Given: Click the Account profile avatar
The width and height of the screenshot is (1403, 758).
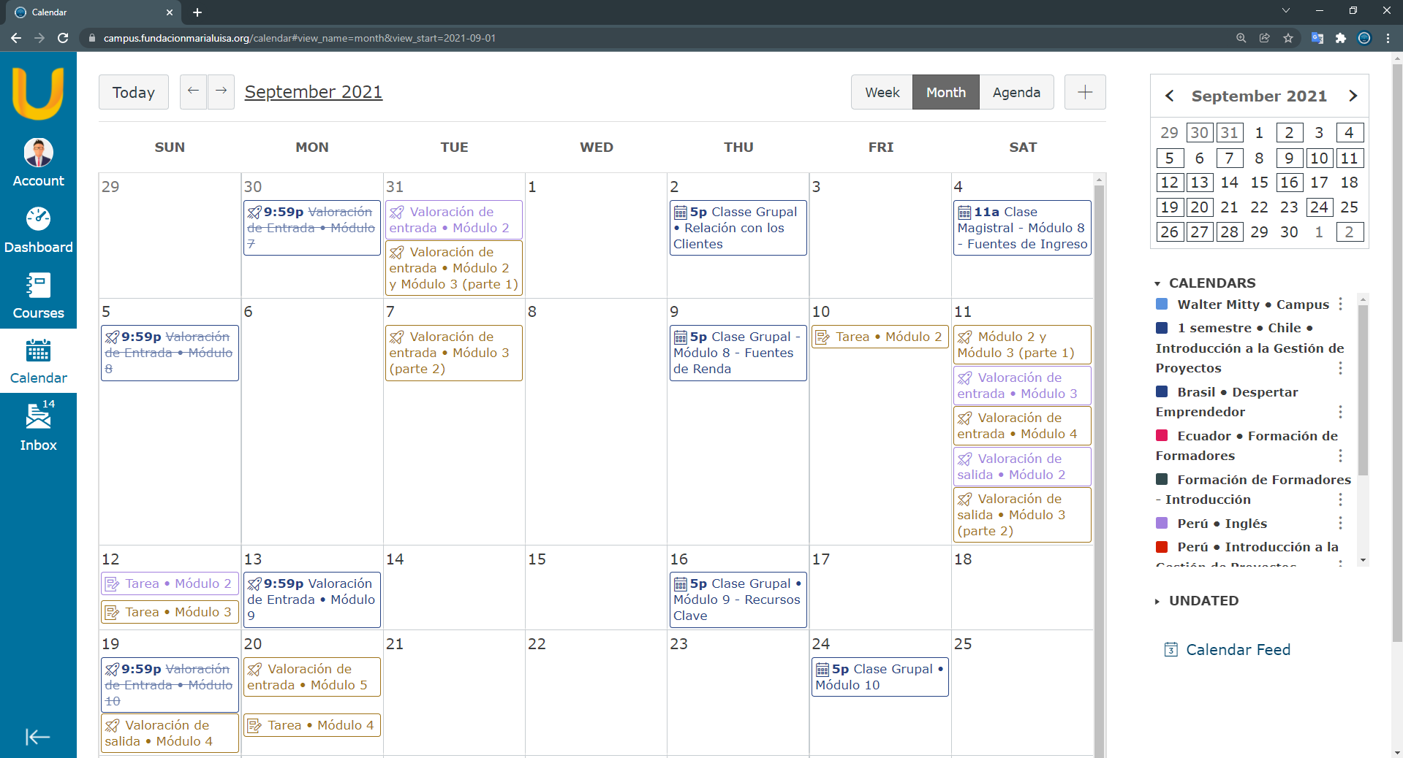Looking at the screenshot, I should 38,153.
